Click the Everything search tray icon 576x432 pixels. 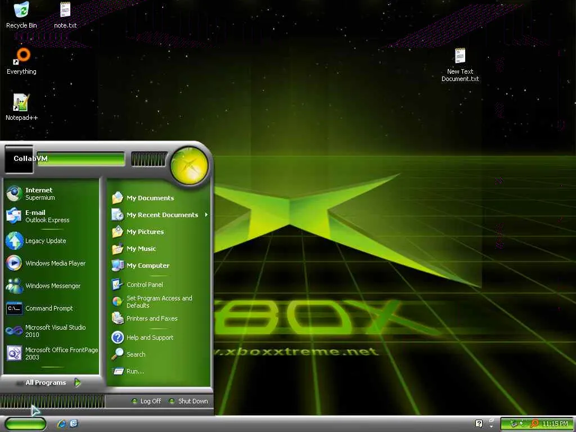[534, 424]
